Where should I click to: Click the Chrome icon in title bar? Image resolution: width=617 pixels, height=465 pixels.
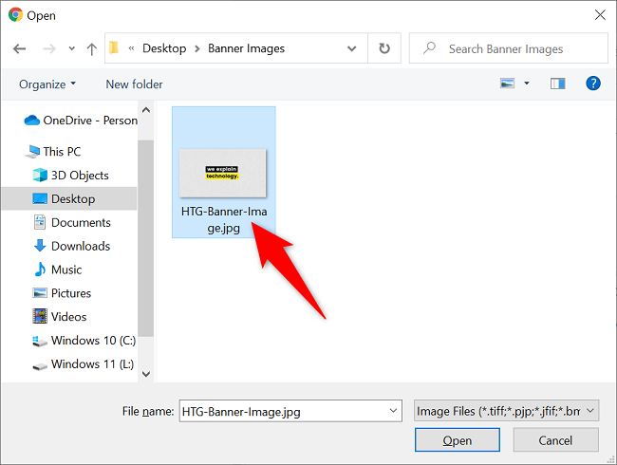15,15
